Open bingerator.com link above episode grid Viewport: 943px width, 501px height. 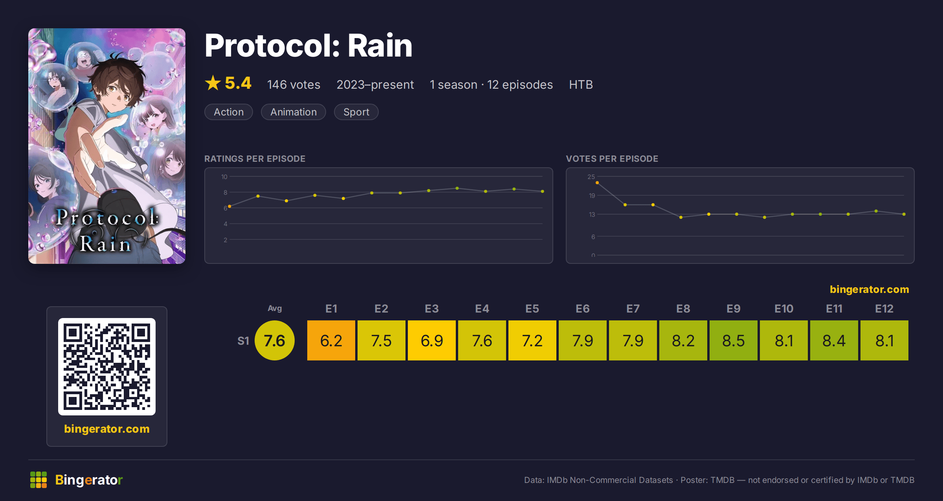[x=869, y=289]
